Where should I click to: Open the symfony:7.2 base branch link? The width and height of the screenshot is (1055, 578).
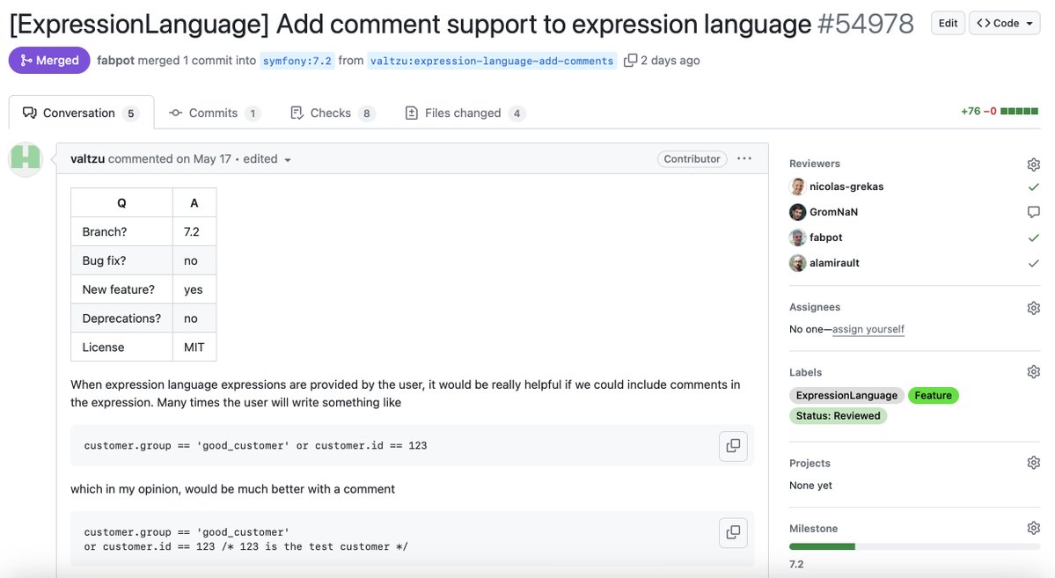coord(297,61)
